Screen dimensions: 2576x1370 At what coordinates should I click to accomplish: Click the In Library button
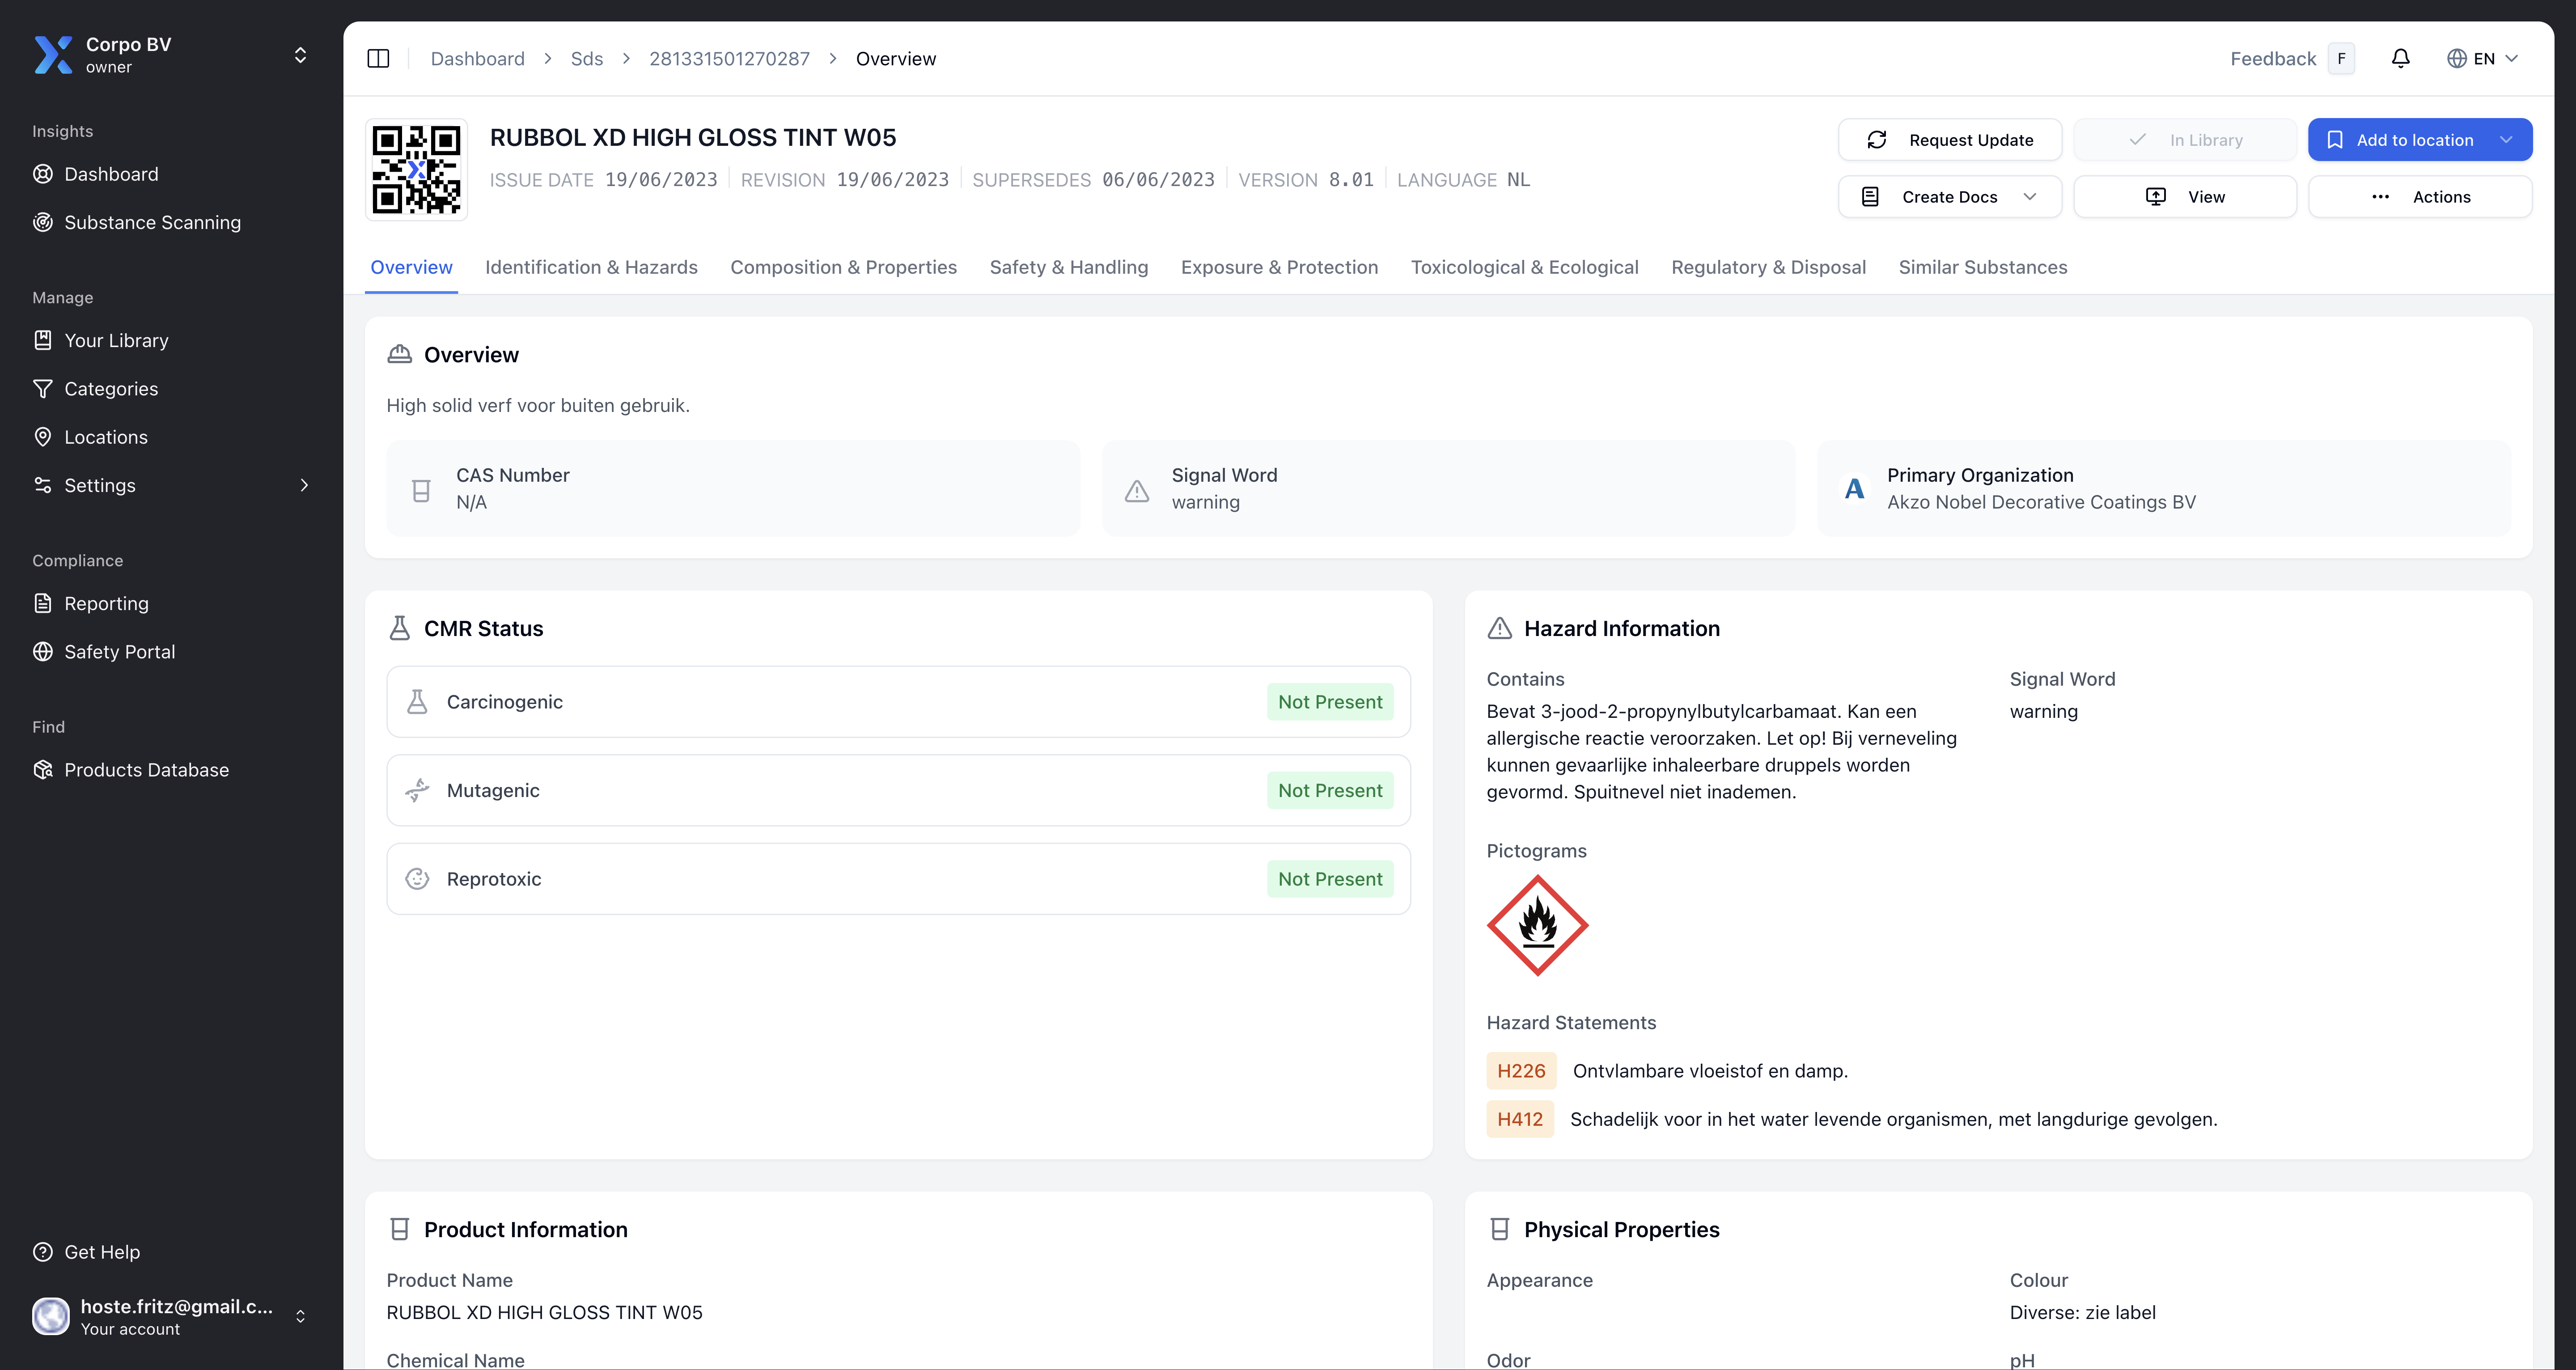coord(2185,140)
